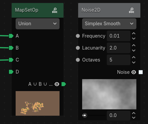Click the C input port of MapSetOp

click(x=11, y=60)
